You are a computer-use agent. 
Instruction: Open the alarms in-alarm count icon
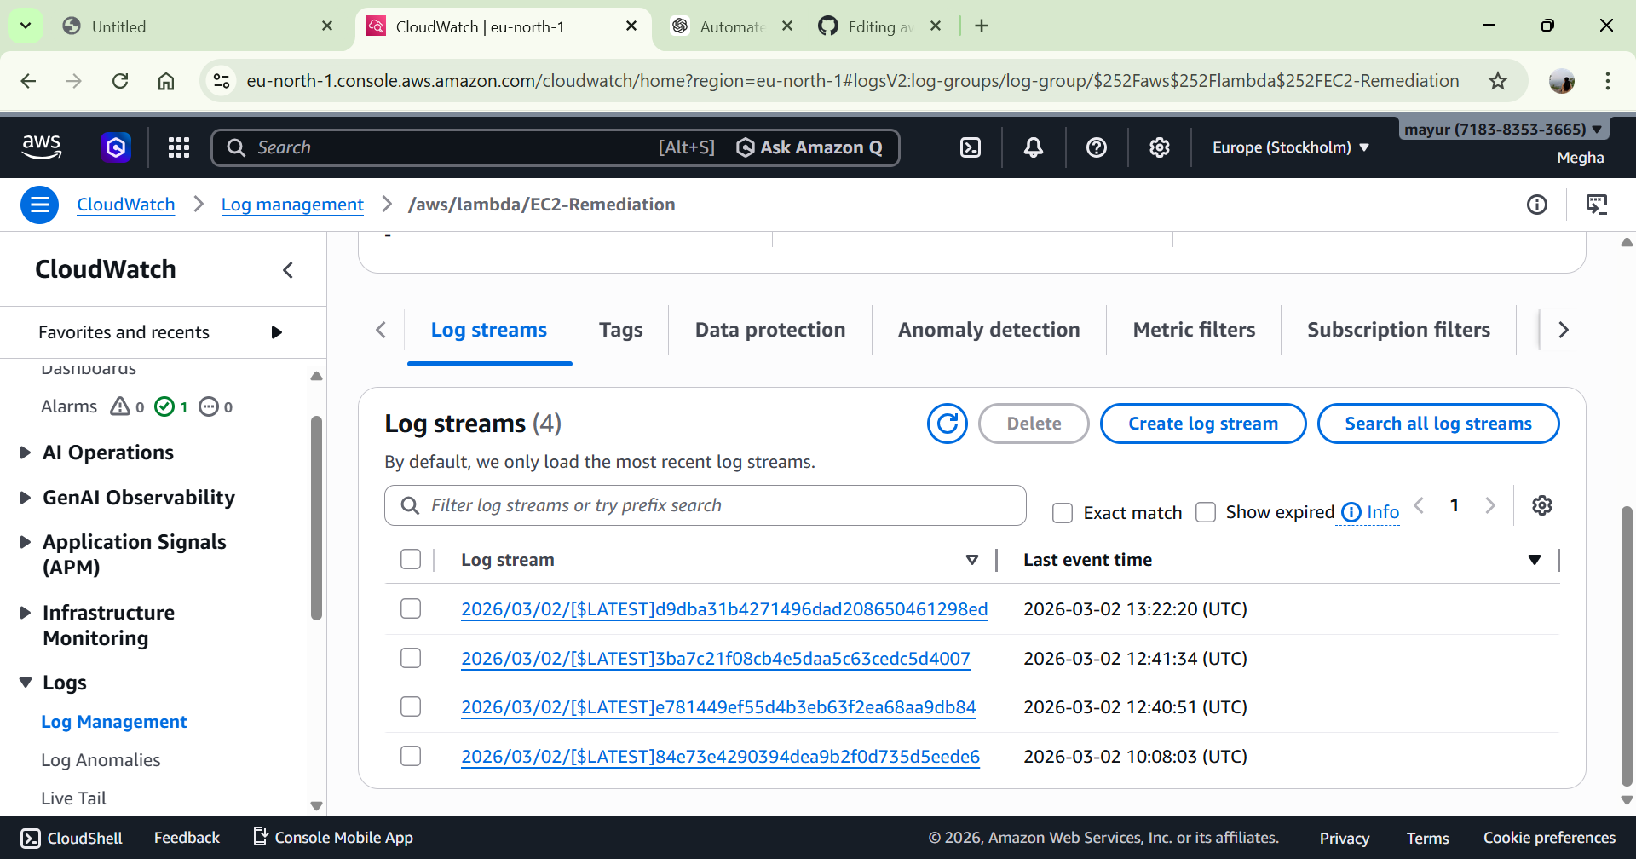pyautogui.click(x=120, y=406)
